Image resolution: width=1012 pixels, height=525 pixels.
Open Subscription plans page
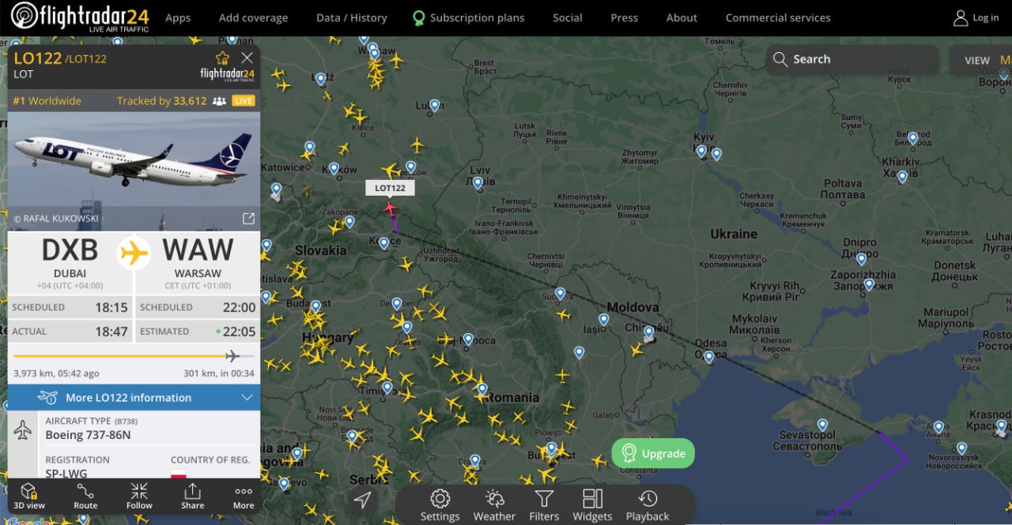(x=468, y=17)
